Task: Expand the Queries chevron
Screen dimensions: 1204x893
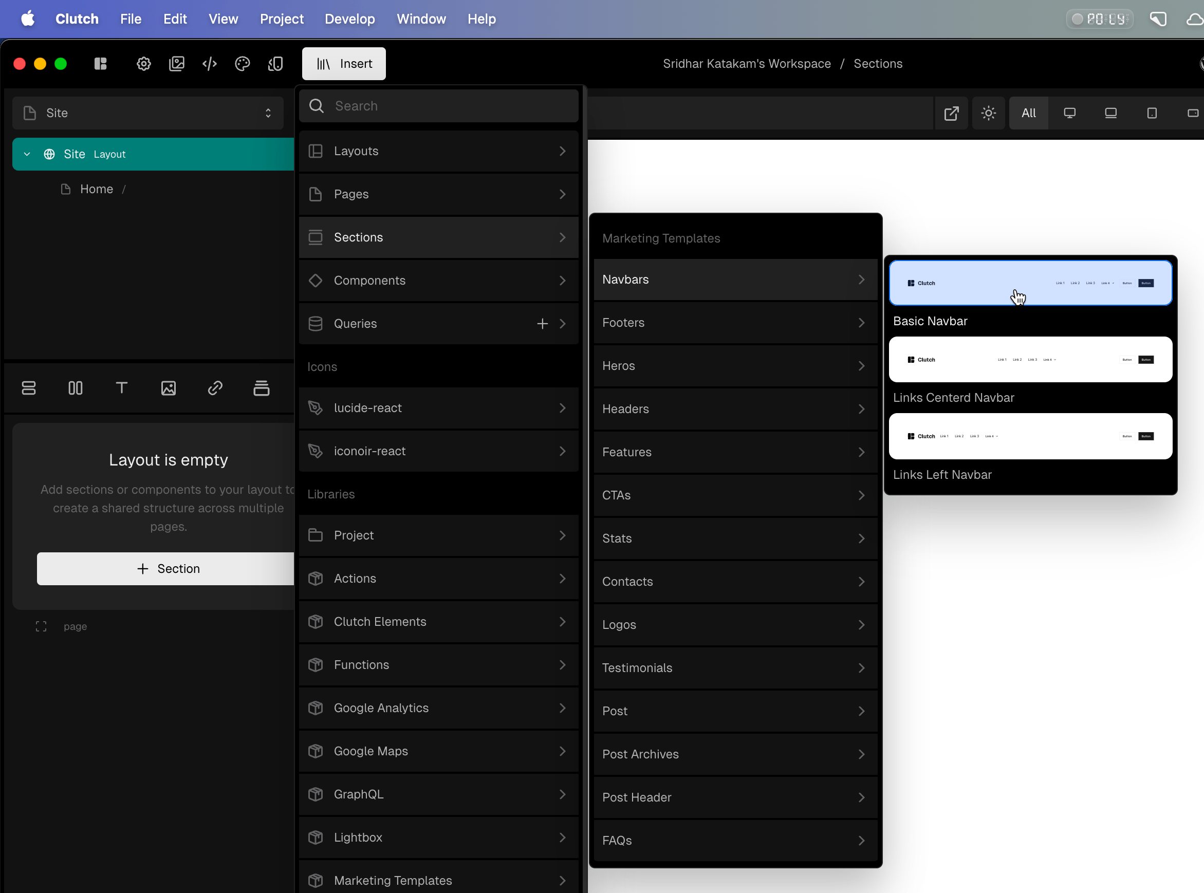Action: click(563, 324)
